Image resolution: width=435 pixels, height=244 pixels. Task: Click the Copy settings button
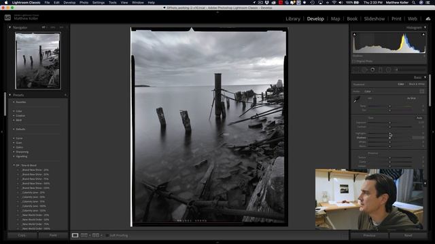22,235
